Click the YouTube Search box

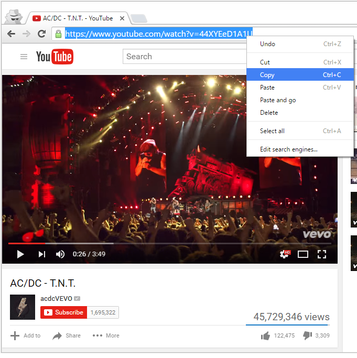[185, 57]
